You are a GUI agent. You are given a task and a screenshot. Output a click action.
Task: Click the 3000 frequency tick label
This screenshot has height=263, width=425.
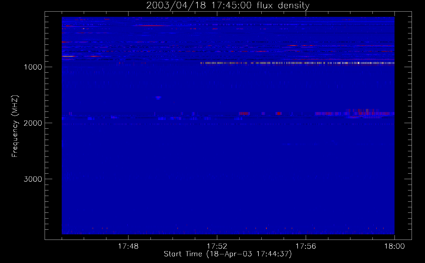[x=33, y=179]
